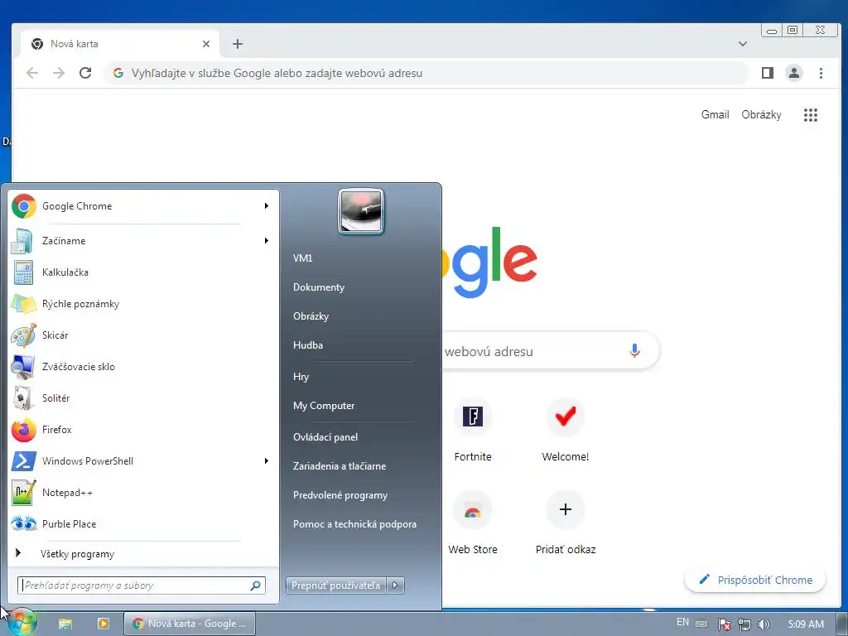Click Chrome forward arrow
Image resolution: width=848 pixels, height=636 pixels.
pyautogui.click(x=59, y=73)
